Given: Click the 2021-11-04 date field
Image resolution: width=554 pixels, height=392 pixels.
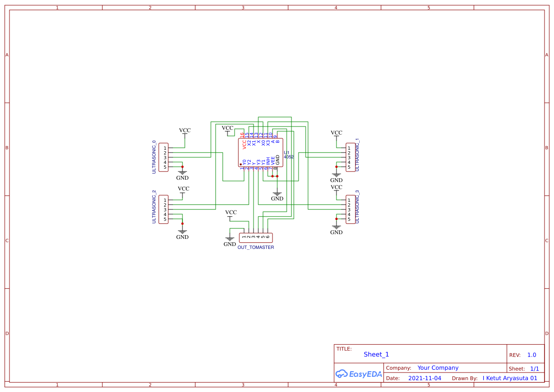Looking at the screenshot, I should pyautogui.click(x=424, y=378).
